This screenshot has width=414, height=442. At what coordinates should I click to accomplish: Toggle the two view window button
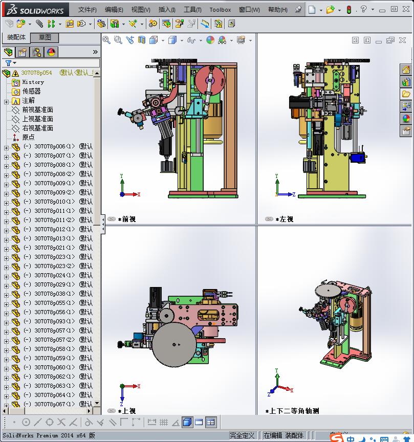(199, 422)
